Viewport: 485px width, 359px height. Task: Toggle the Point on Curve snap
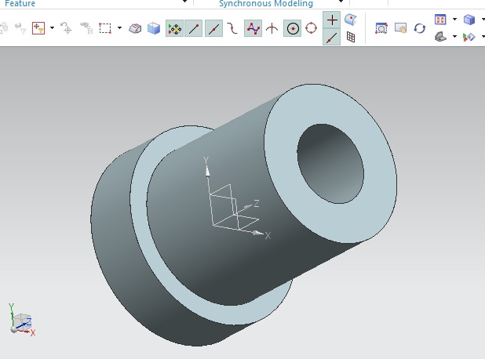point(332,37)
